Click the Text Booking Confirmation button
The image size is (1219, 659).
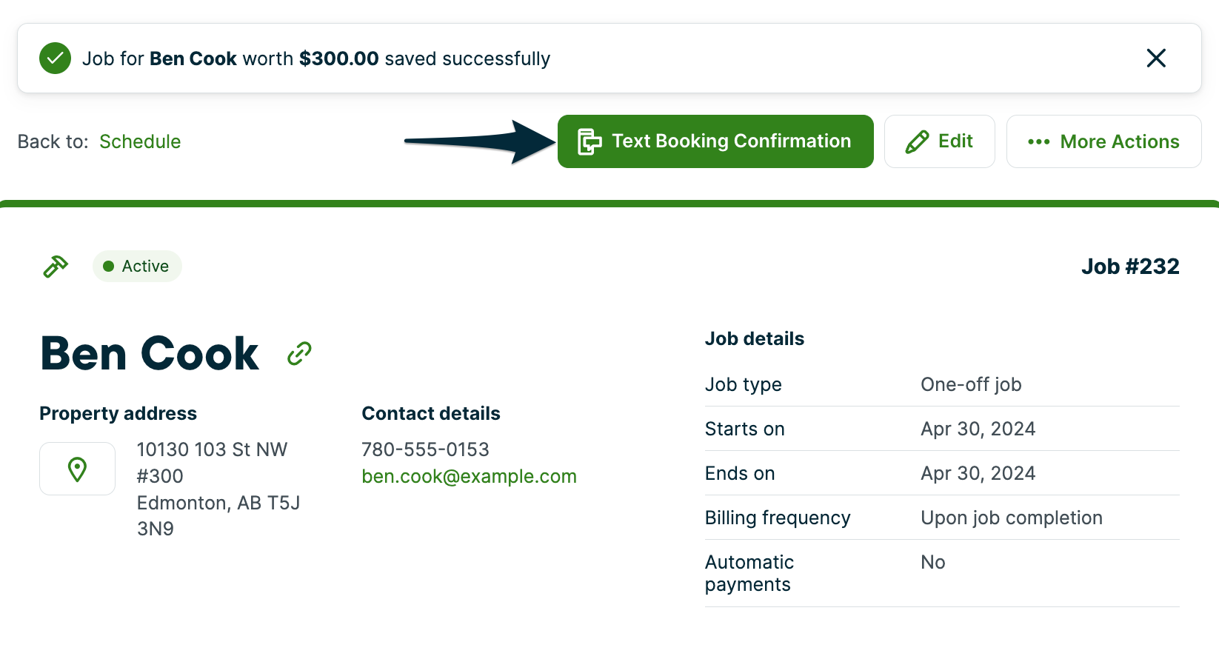point(715,141)
